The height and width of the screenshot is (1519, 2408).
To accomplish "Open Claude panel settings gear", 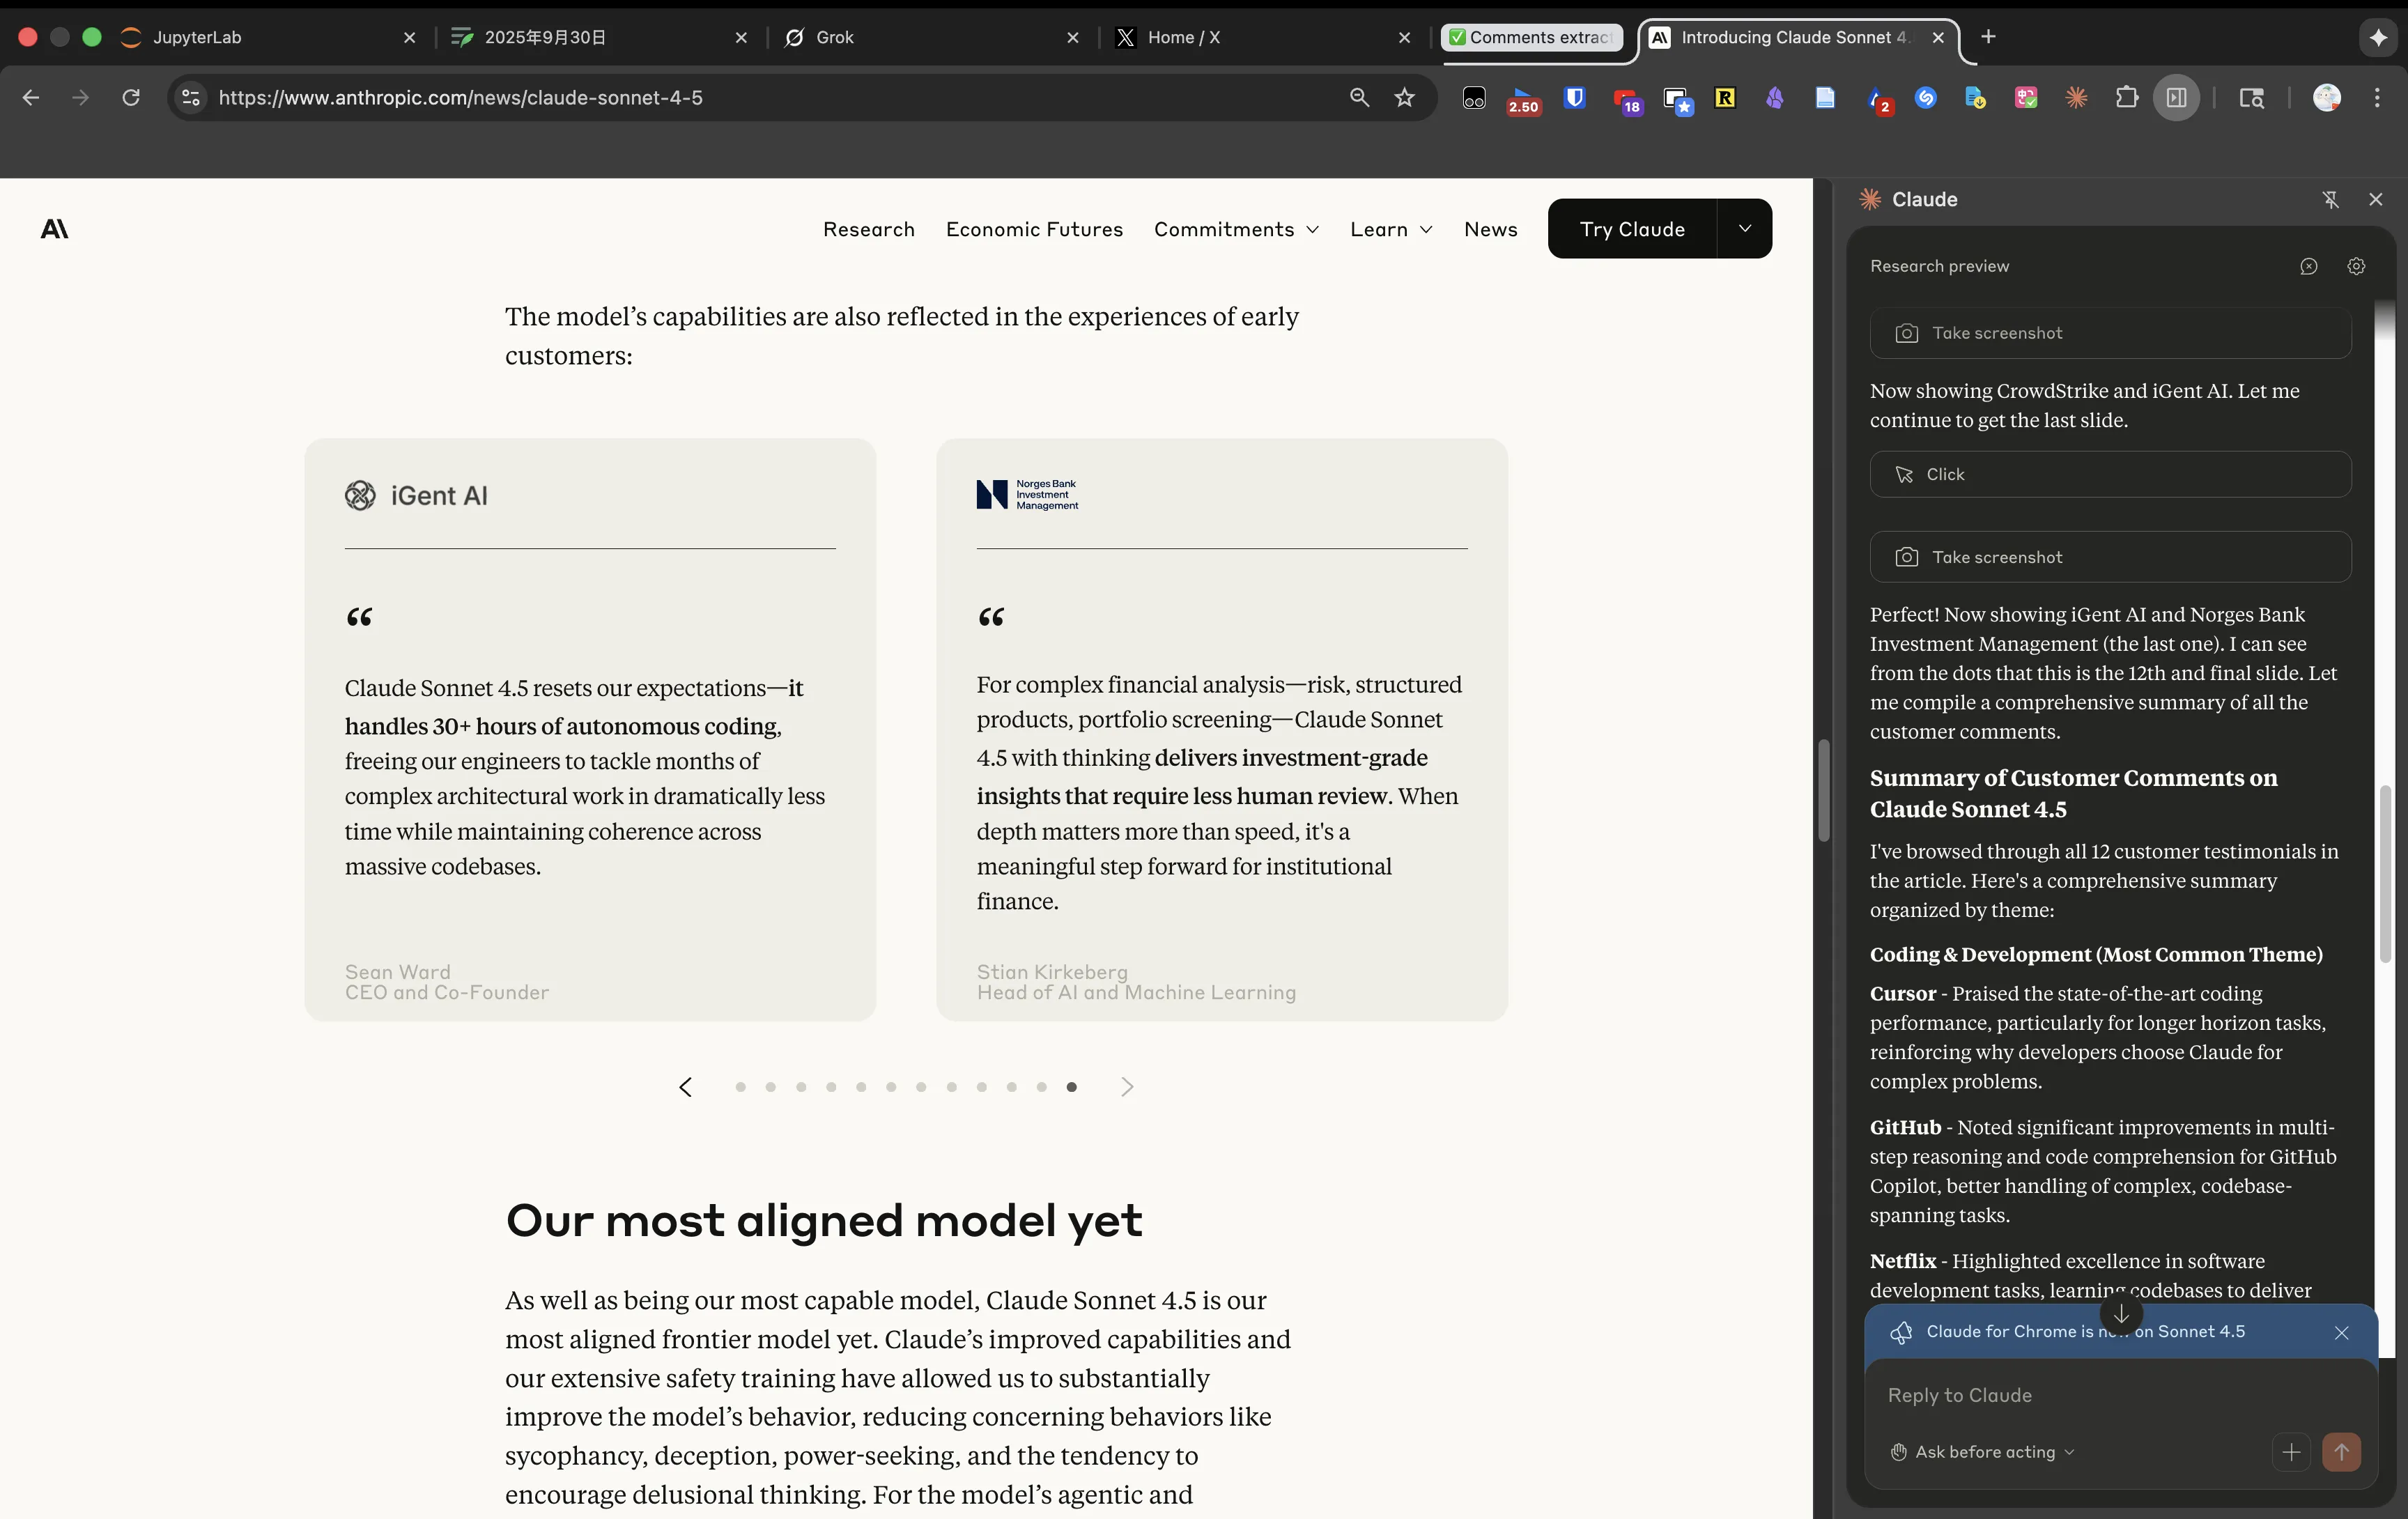I will (2356, 266).
